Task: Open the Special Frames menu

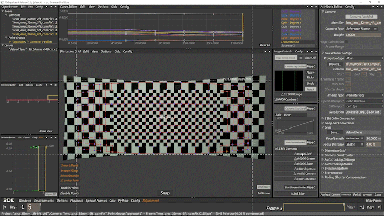Action: click(x=96, y=201)
